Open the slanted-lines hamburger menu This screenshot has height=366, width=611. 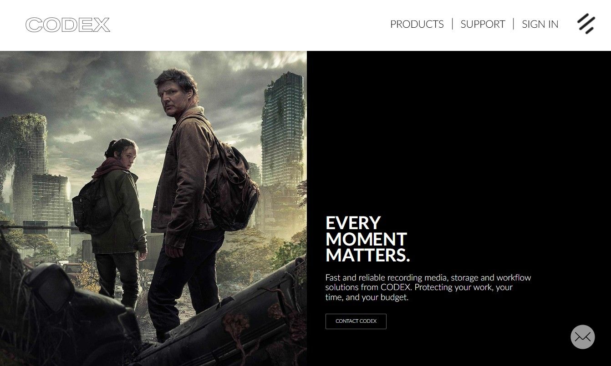[x=586, y=24]
